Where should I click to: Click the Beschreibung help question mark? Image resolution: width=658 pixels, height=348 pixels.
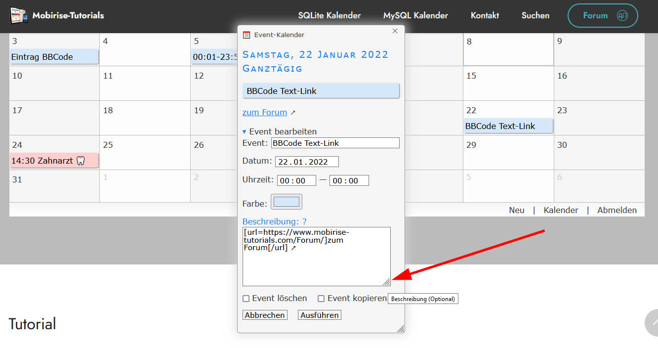pyautogui.click(x=304, y=221)
